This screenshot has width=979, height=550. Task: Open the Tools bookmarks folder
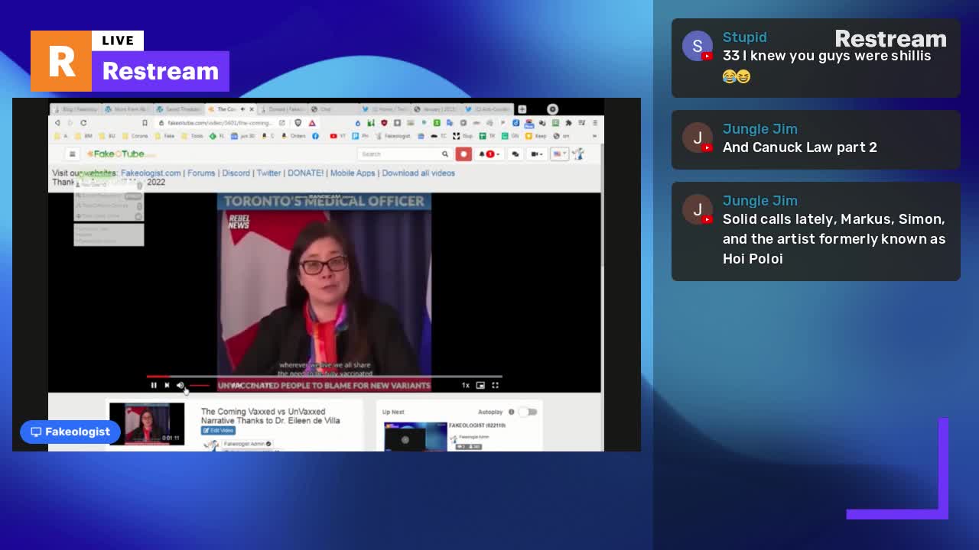[x=191, y=136]
